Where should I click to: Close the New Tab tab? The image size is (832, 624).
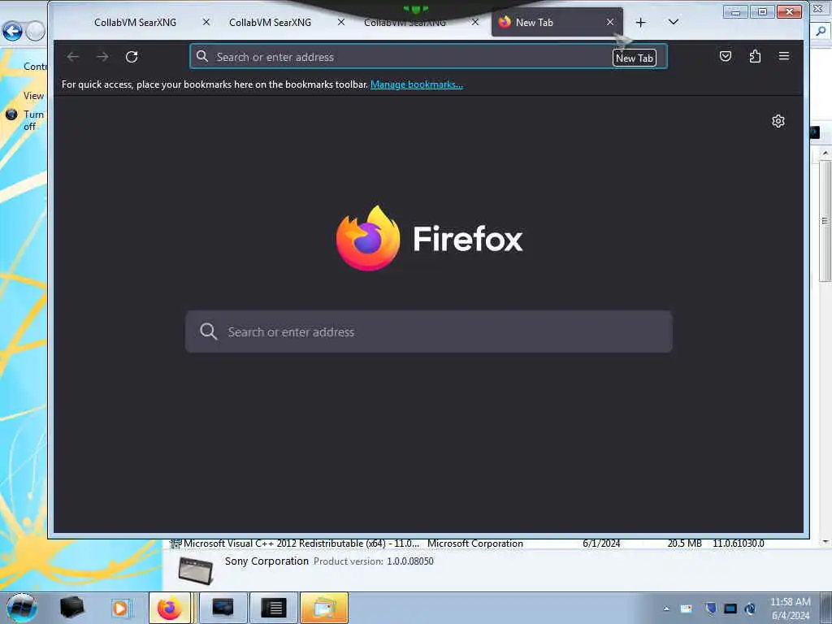click(610, 22)
